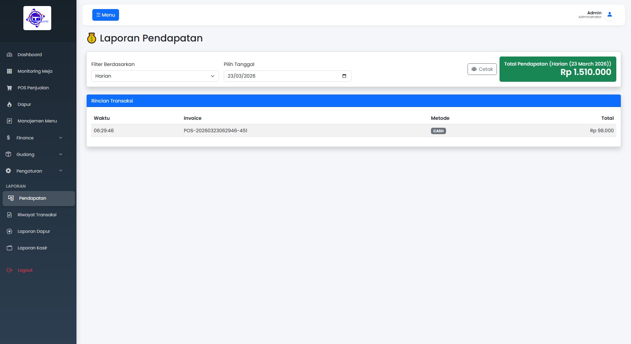
Task: Open Dashboard from the sidebar
Action: pos(30,55)
